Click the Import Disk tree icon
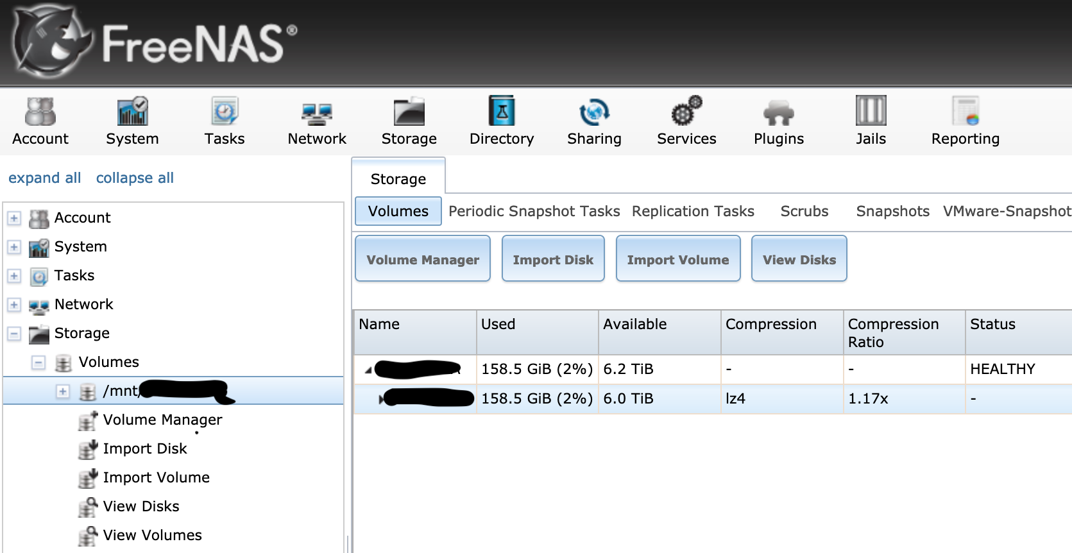 coord(88,450)
